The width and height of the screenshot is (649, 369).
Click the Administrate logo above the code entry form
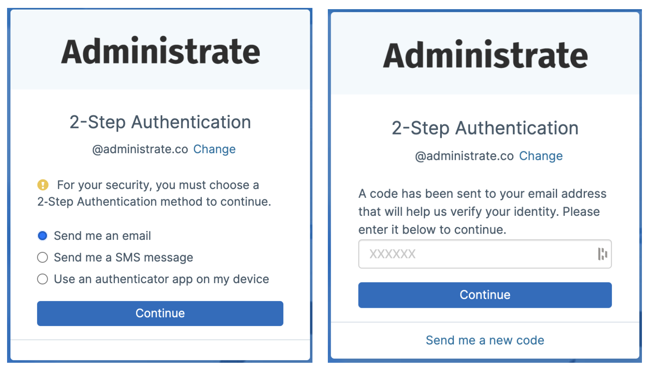point(485,55)
